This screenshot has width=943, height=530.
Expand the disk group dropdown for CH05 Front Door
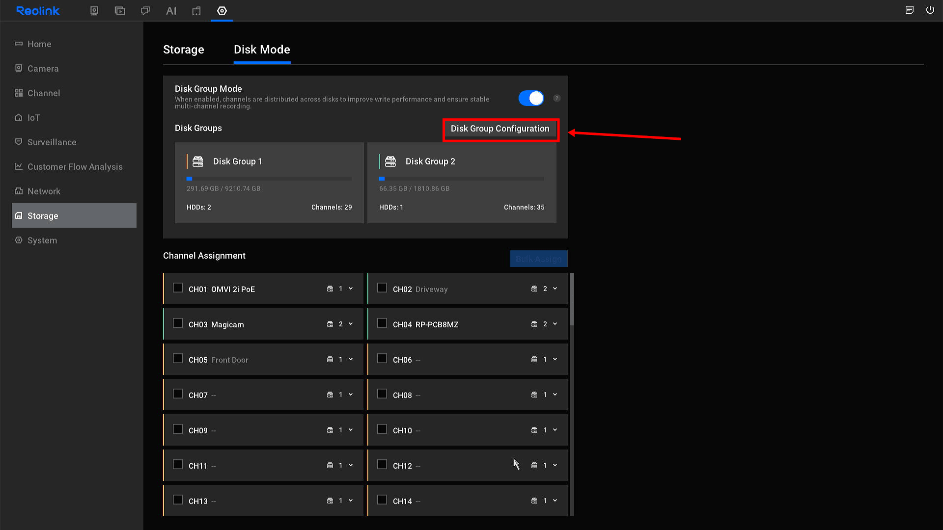(351, 360)
